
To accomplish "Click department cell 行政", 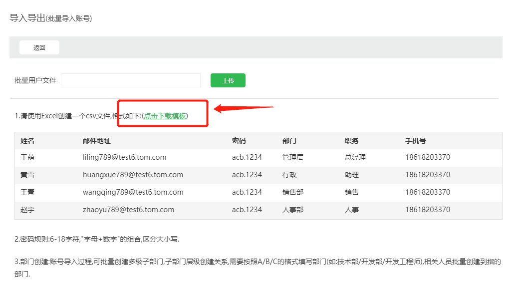I will 289,175.
